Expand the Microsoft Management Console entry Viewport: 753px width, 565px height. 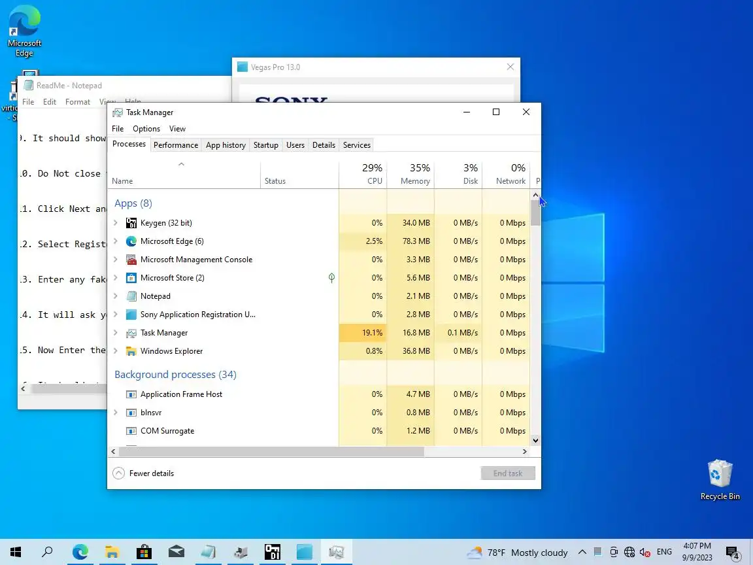pyautogui.click(x=116, y=260)
